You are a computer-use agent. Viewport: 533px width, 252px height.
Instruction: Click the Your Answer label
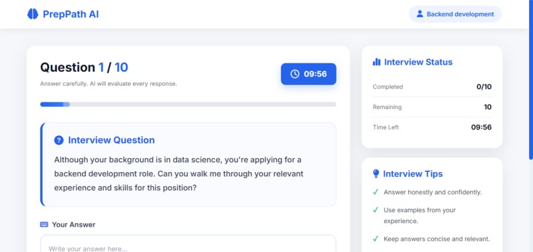click(x=73, y=224)
